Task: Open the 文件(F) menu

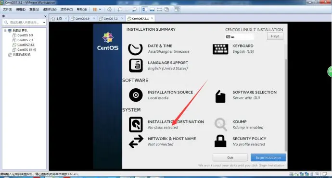Action: pos(7,9)
